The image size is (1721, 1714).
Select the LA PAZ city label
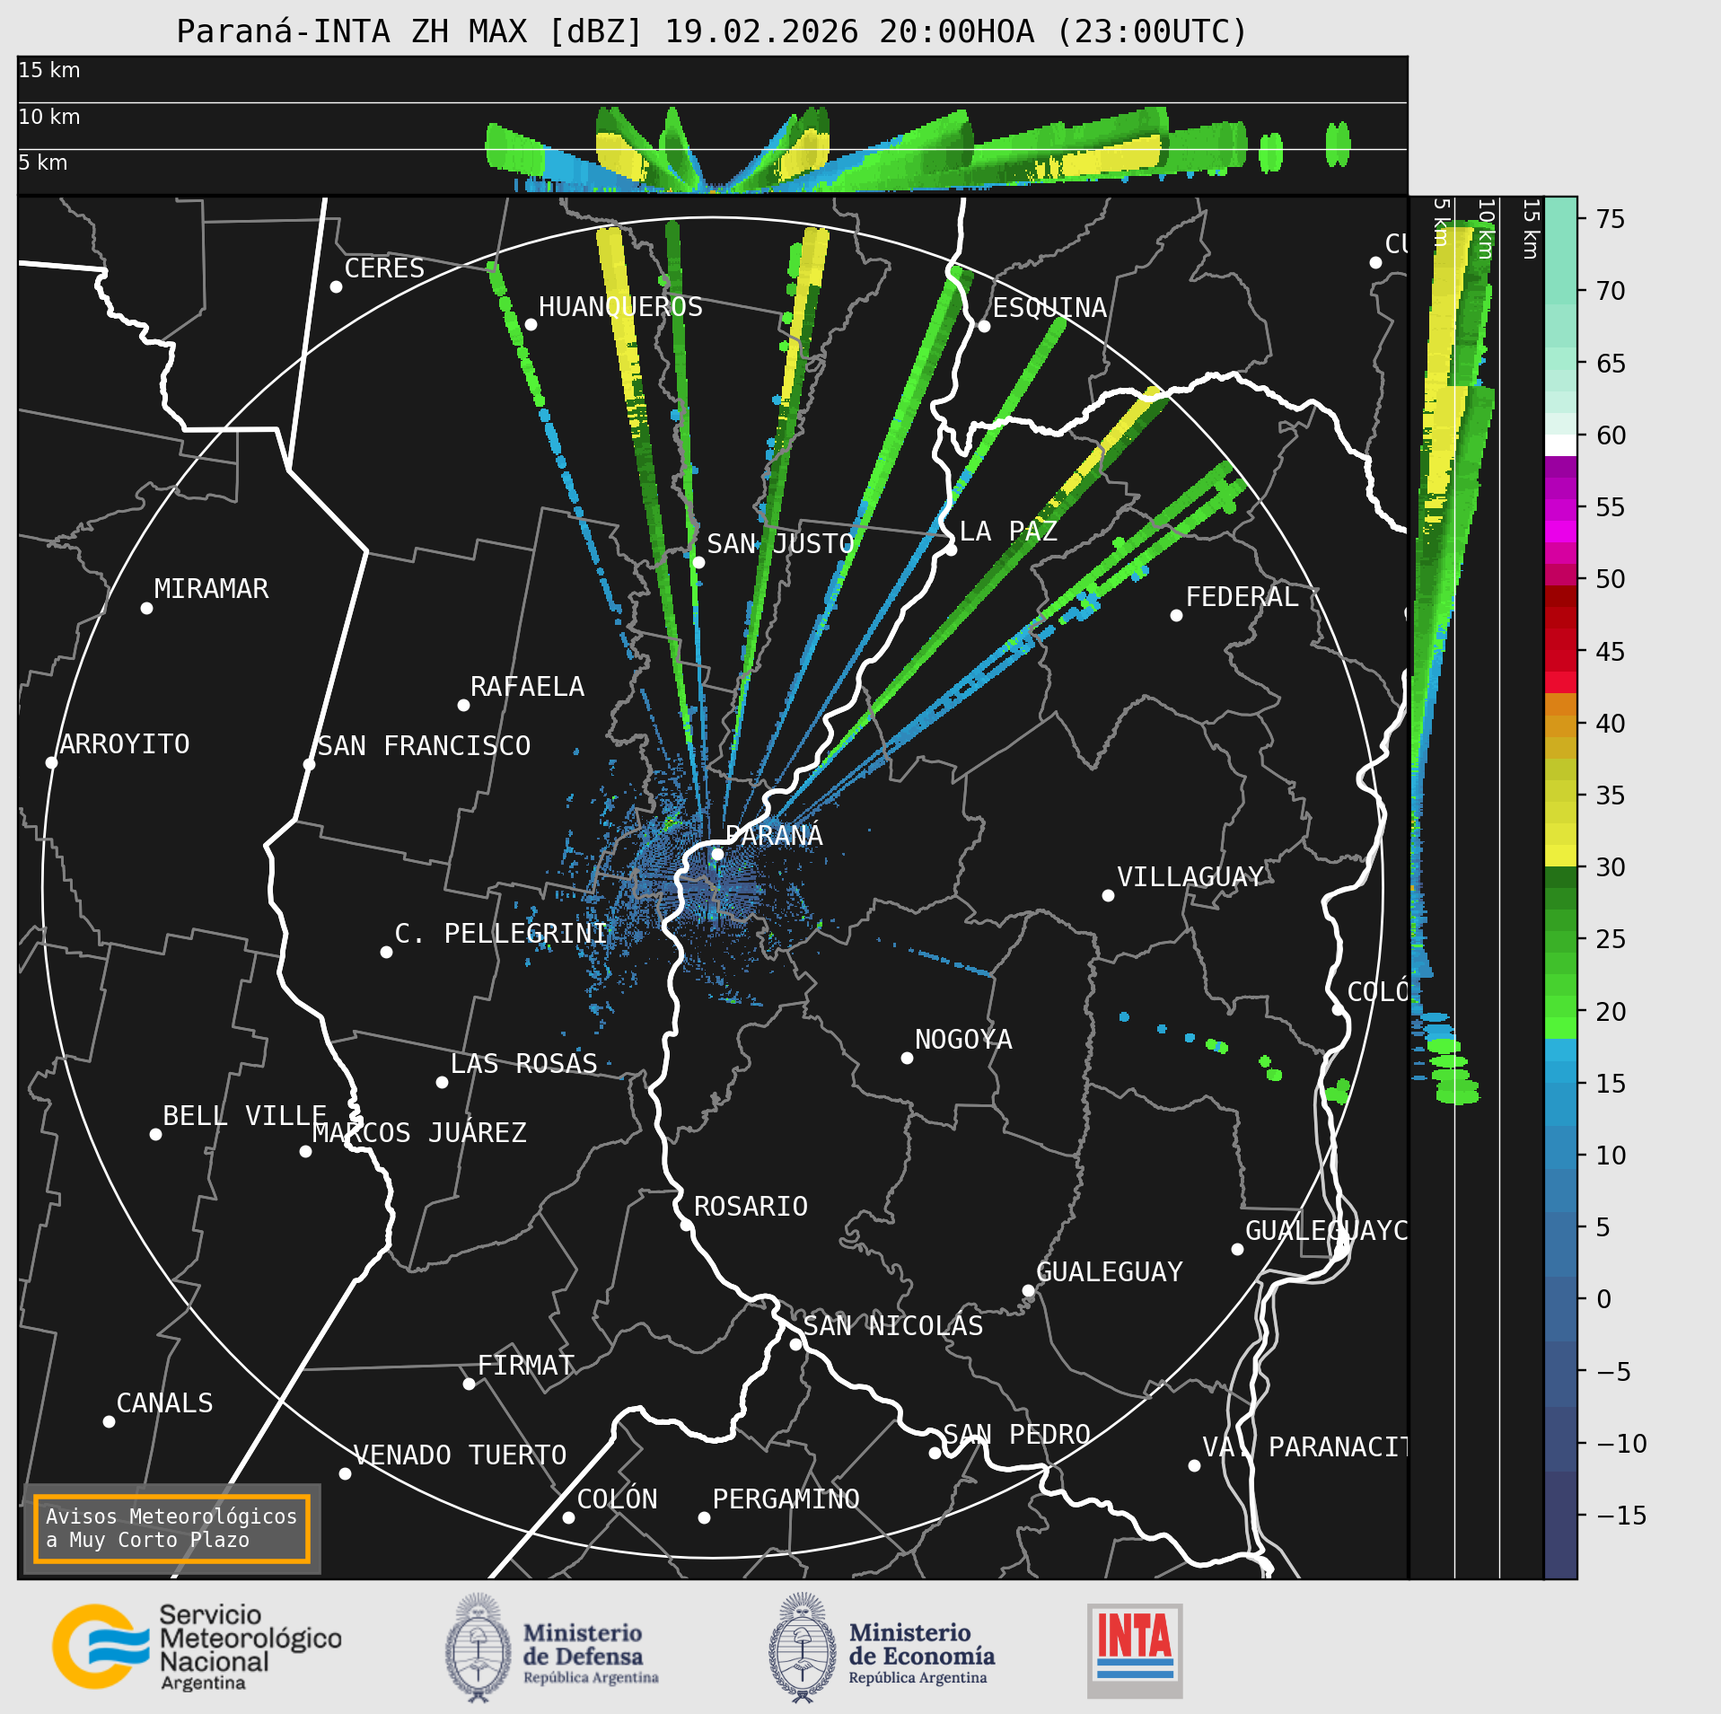pos(1008,531)
